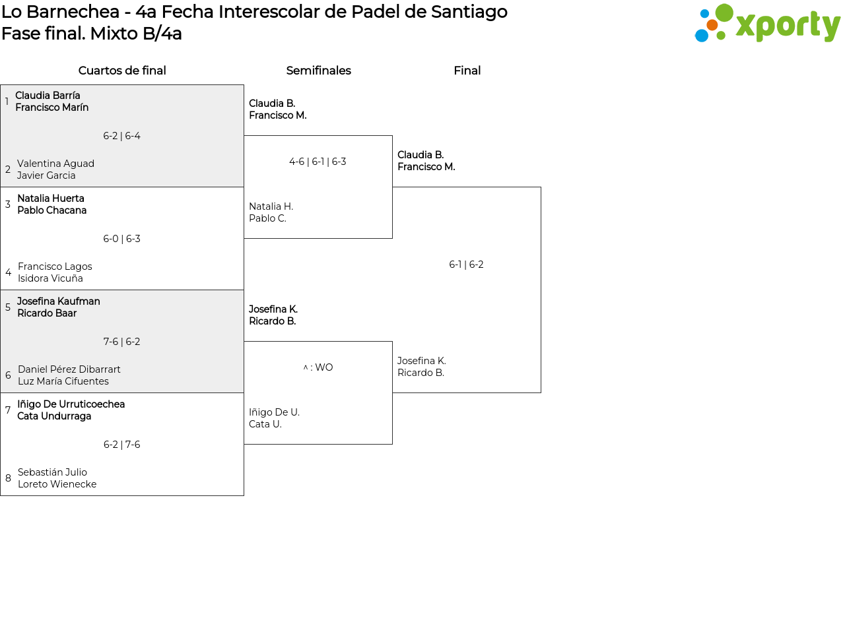Open the 6-1 | 6-2 final score

pos(466,265)
